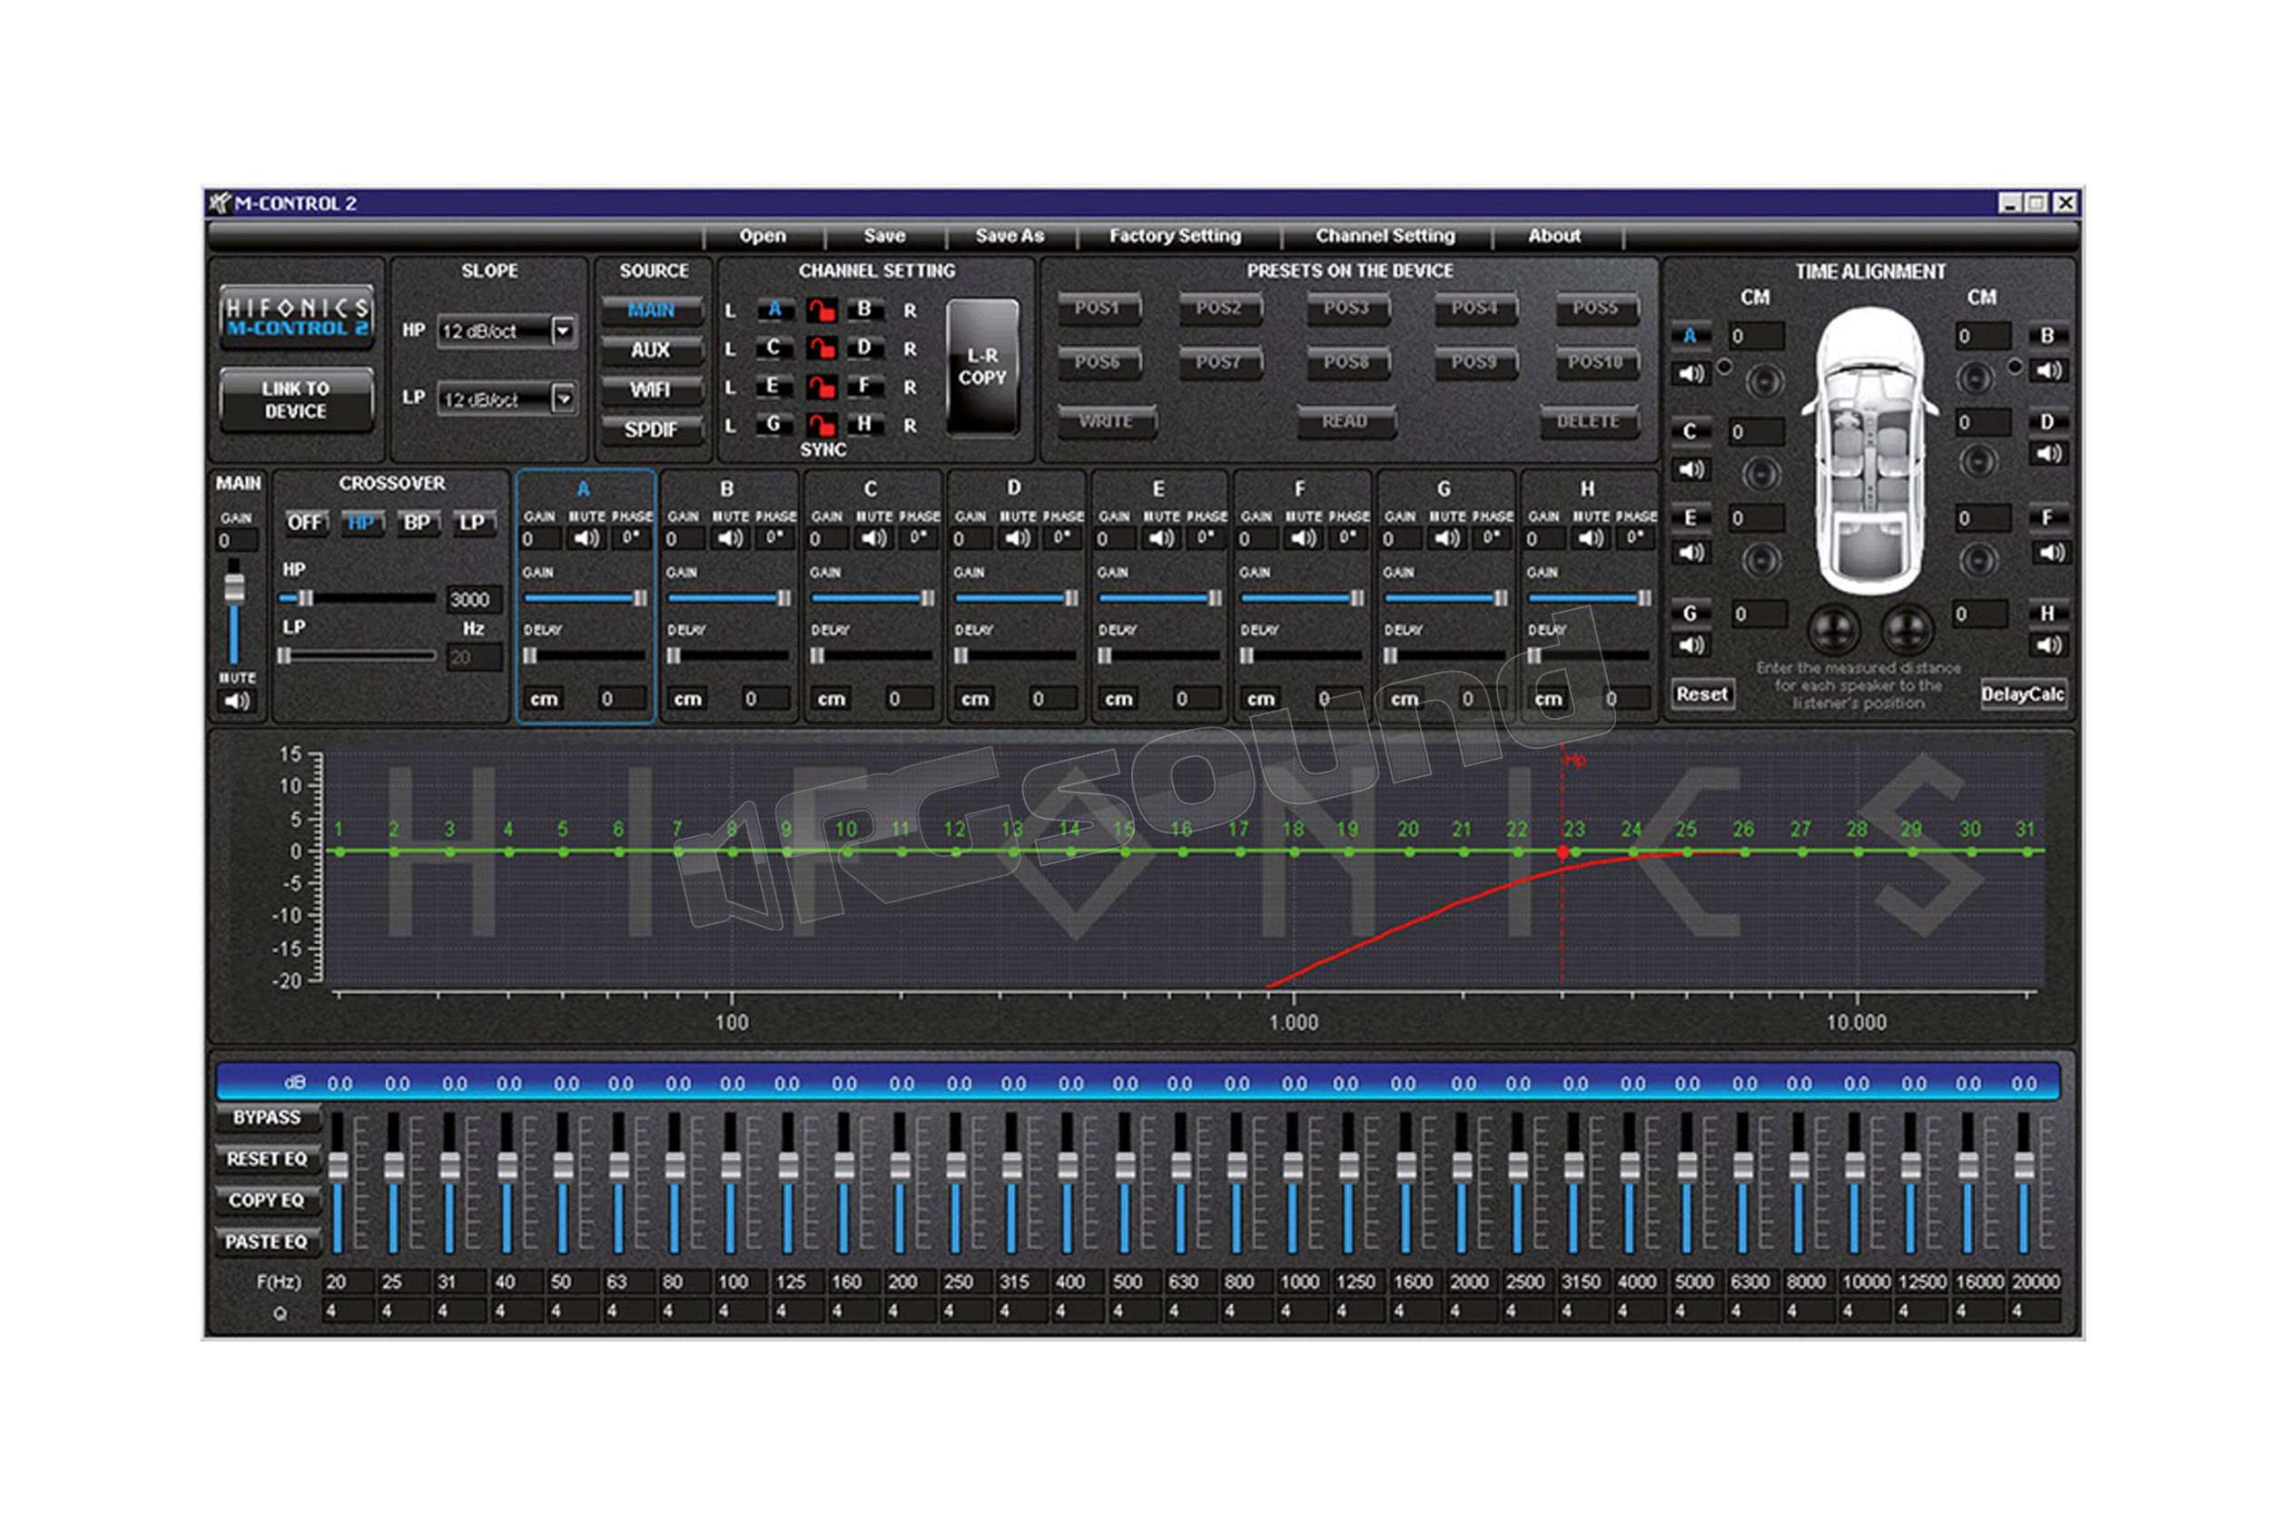Click the MAIN gain vertical slider
The image size is (2287, 1525).
pyautogui.click(x=233, y=611)
